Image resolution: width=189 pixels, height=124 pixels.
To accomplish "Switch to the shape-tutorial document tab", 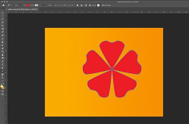I will tap(23, 9).
